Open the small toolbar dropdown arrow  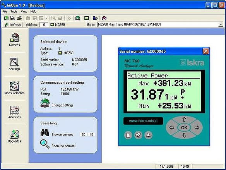pos(46,18)
